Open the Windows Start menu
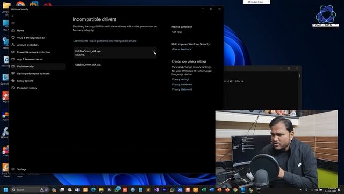Viewport: 344px width, 194px height. [x=6, y=190]
